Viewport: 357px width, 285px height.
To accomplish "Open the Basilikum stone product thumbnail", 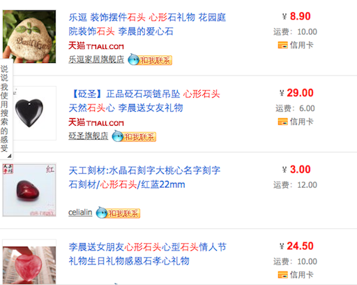I will pyautogui.click(x=29, y=36).
